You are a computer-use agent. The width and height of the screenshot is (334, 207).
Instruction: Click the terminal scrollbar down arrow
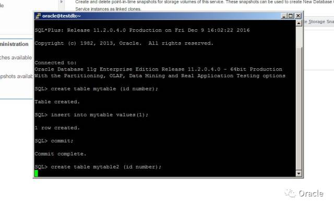(299, 174)
